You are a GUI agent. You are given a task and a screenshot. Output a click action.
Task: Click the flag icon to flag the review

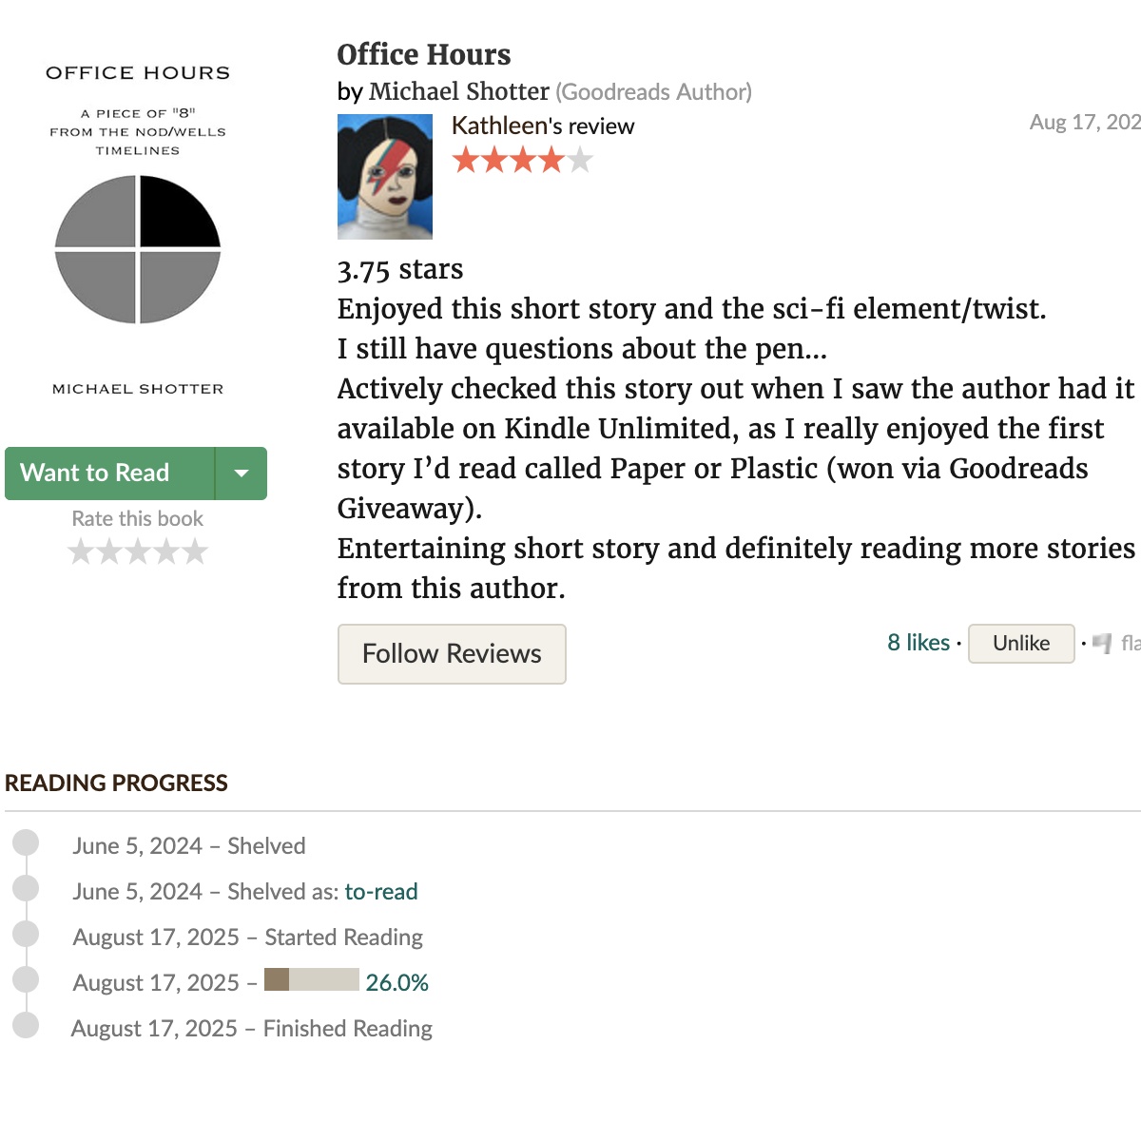1103,645
